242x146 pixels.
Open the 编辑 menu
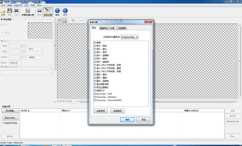pyautogui.click(x=10, y=5)
